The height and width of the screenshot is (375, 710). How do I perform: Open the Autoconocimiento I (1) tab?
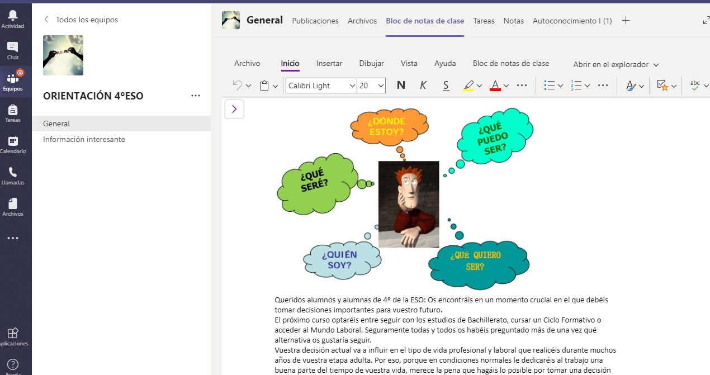click(x=572, y=21)
